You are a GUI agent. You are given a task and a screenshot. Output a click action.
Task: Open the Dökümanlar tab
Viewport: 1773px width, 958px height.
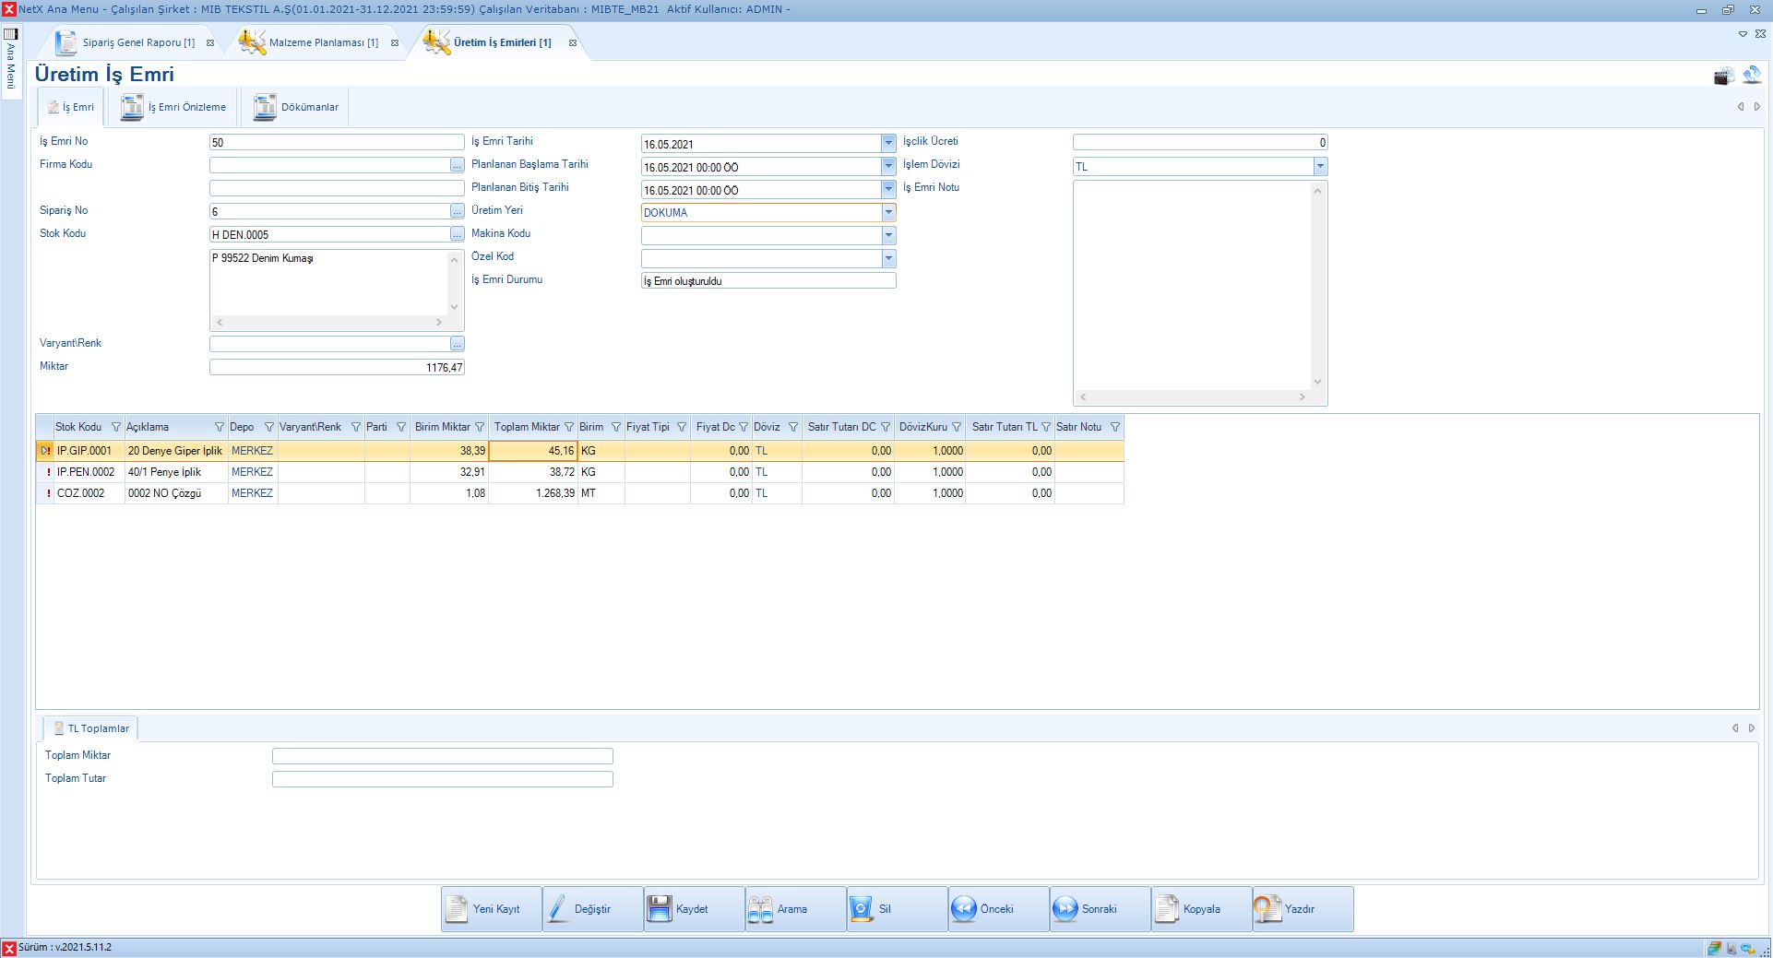click(295, 107)
